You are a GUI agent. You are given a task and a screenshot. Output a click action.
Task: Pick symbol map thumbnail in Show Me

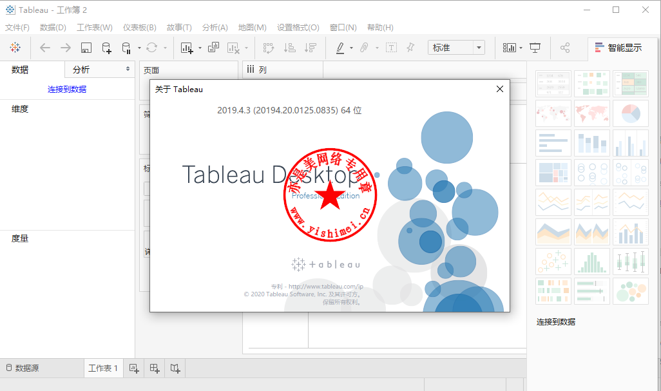click(x=553, y=113)
